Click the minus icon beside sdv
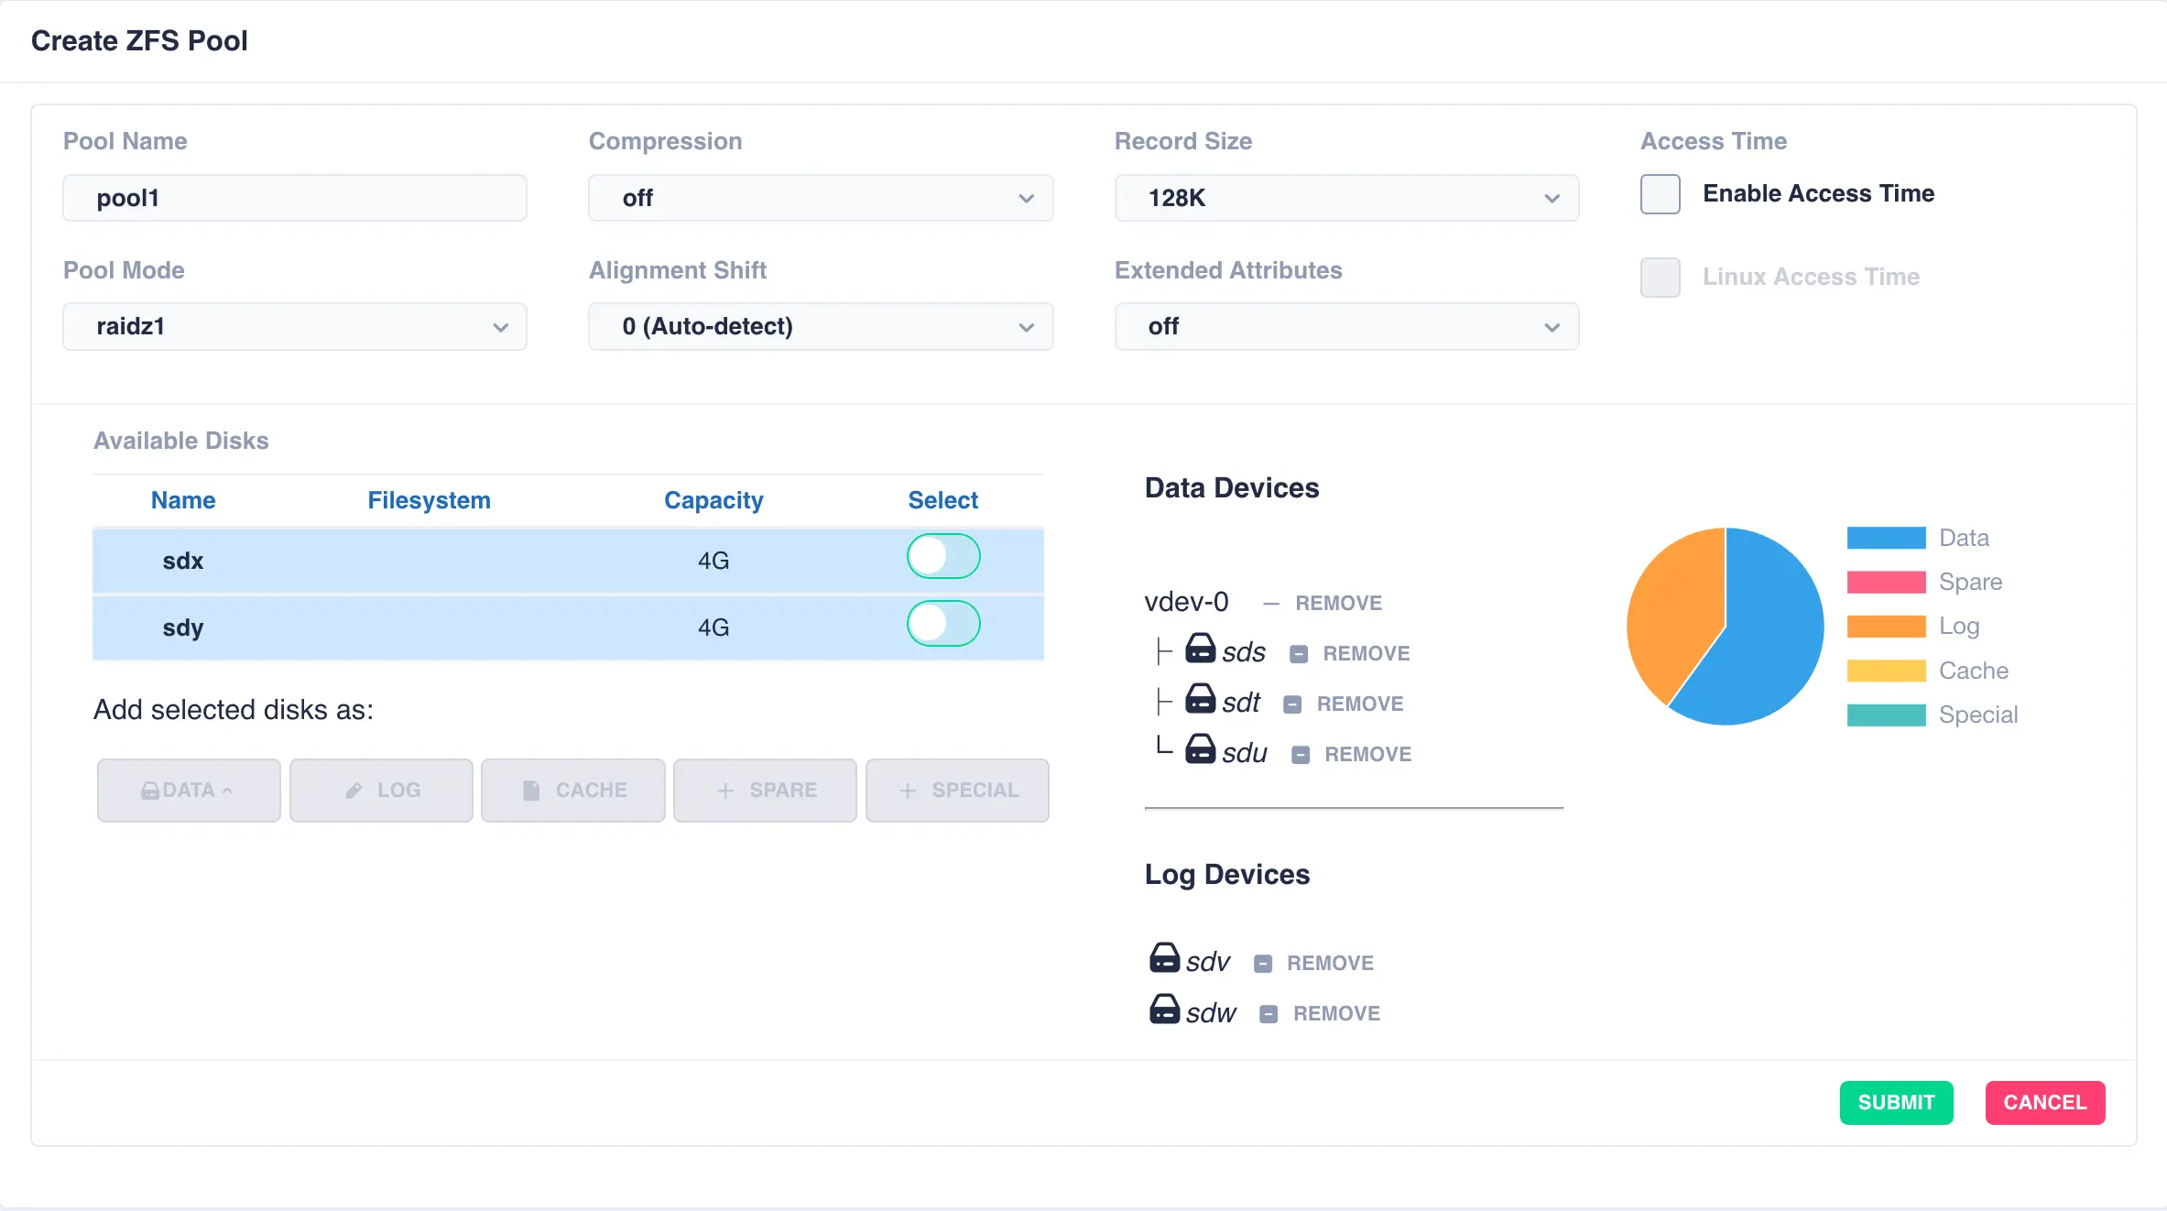The height and width of the screenshot is (1211, 2167). [x=1263, y=964]
